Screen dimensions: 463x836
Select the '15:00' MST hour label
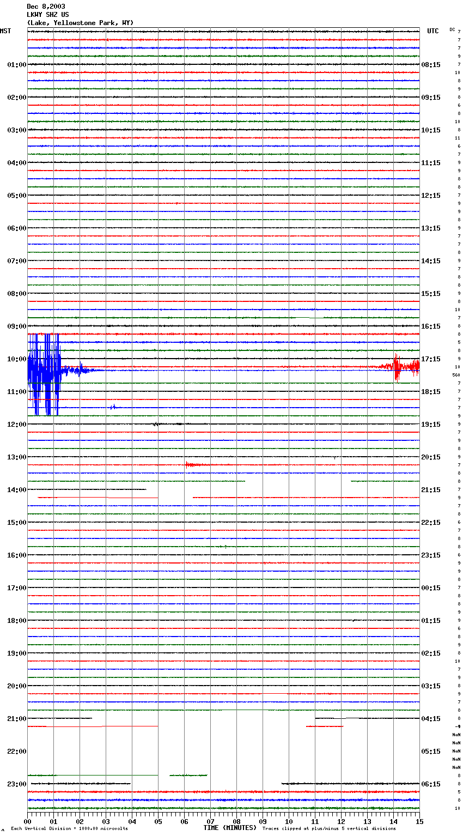pos(17,523)
